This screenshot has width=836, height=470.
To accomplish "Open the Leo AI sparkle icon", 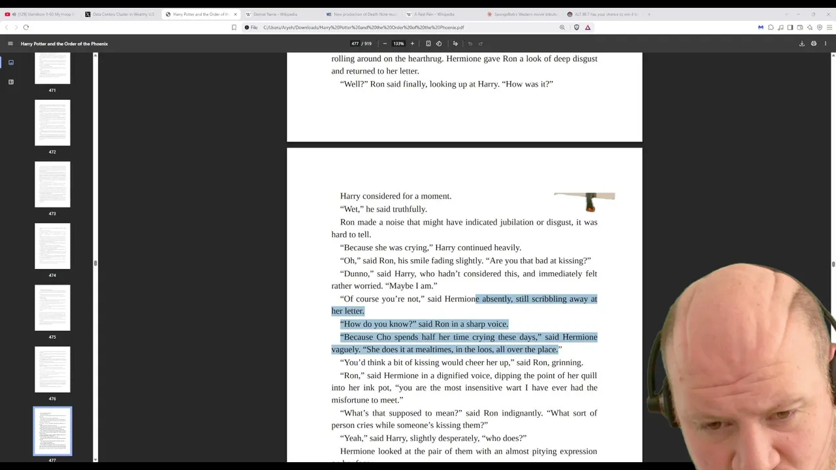I will tap(810, 27).
